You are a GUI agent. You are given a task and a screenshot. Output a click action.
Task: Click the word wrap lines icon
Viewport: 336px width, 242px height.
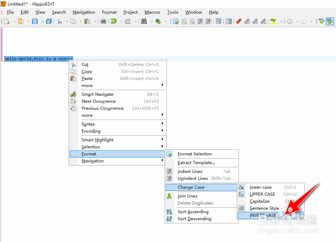(218, 21)
